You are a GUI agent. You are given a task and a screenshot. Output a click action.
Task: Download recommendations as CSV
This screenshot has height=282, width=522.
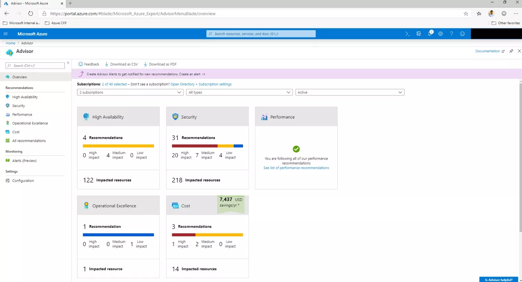[x=121, y=64]
